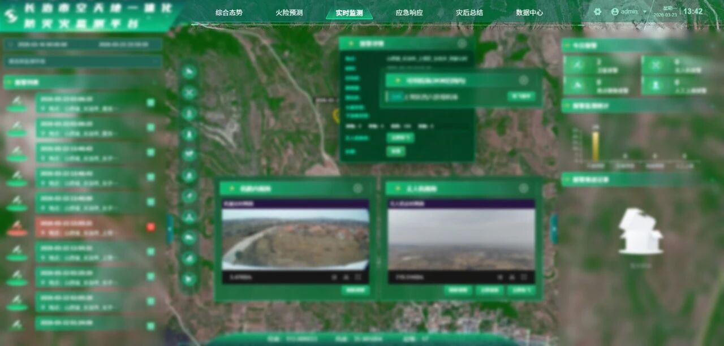
Task: Toggle the indicator next to the second alarm entry
Action: pyautogui.click(x=149, y=127)
